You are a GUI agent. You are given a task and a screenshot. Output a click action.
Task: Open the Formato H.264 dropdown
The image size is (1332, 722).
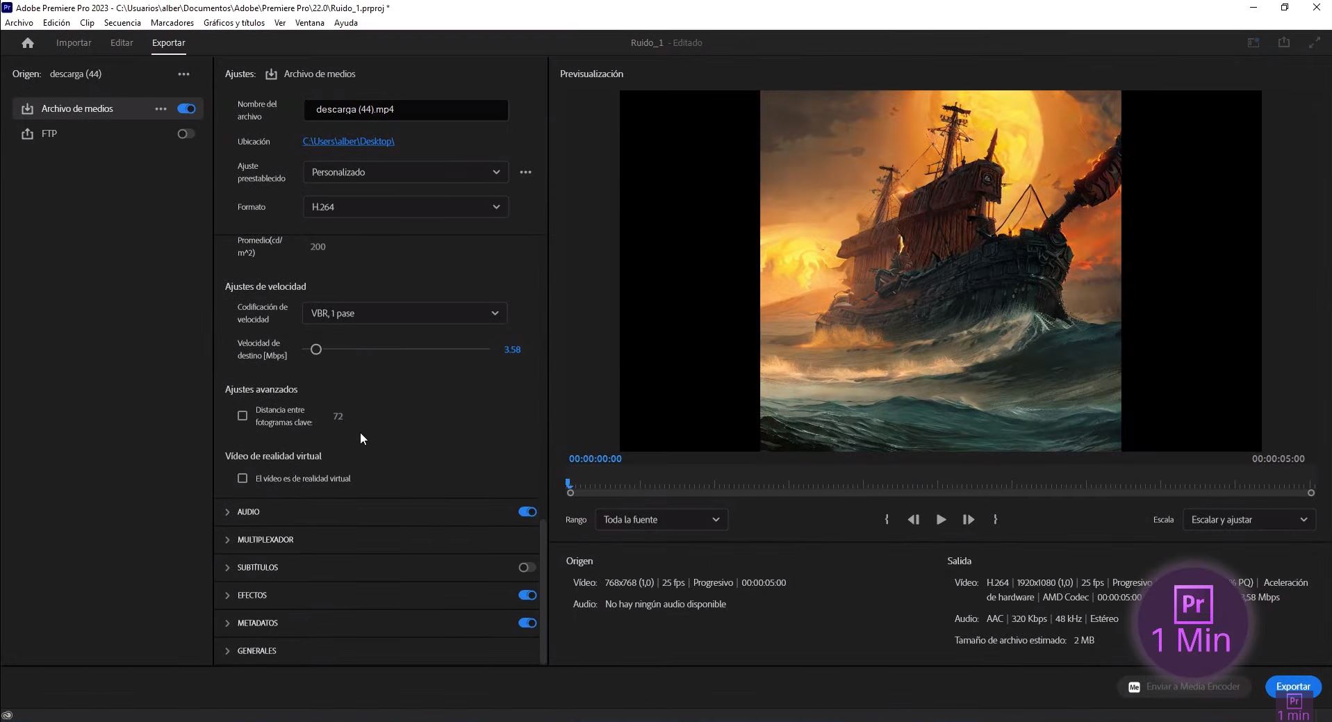(x=406, y=206)
